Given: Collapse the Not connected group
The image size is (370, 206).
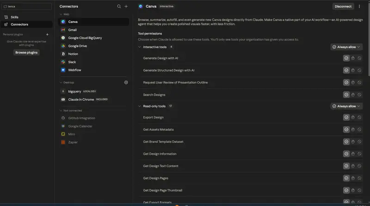Looking at the screenshot, I should point(61,110).
